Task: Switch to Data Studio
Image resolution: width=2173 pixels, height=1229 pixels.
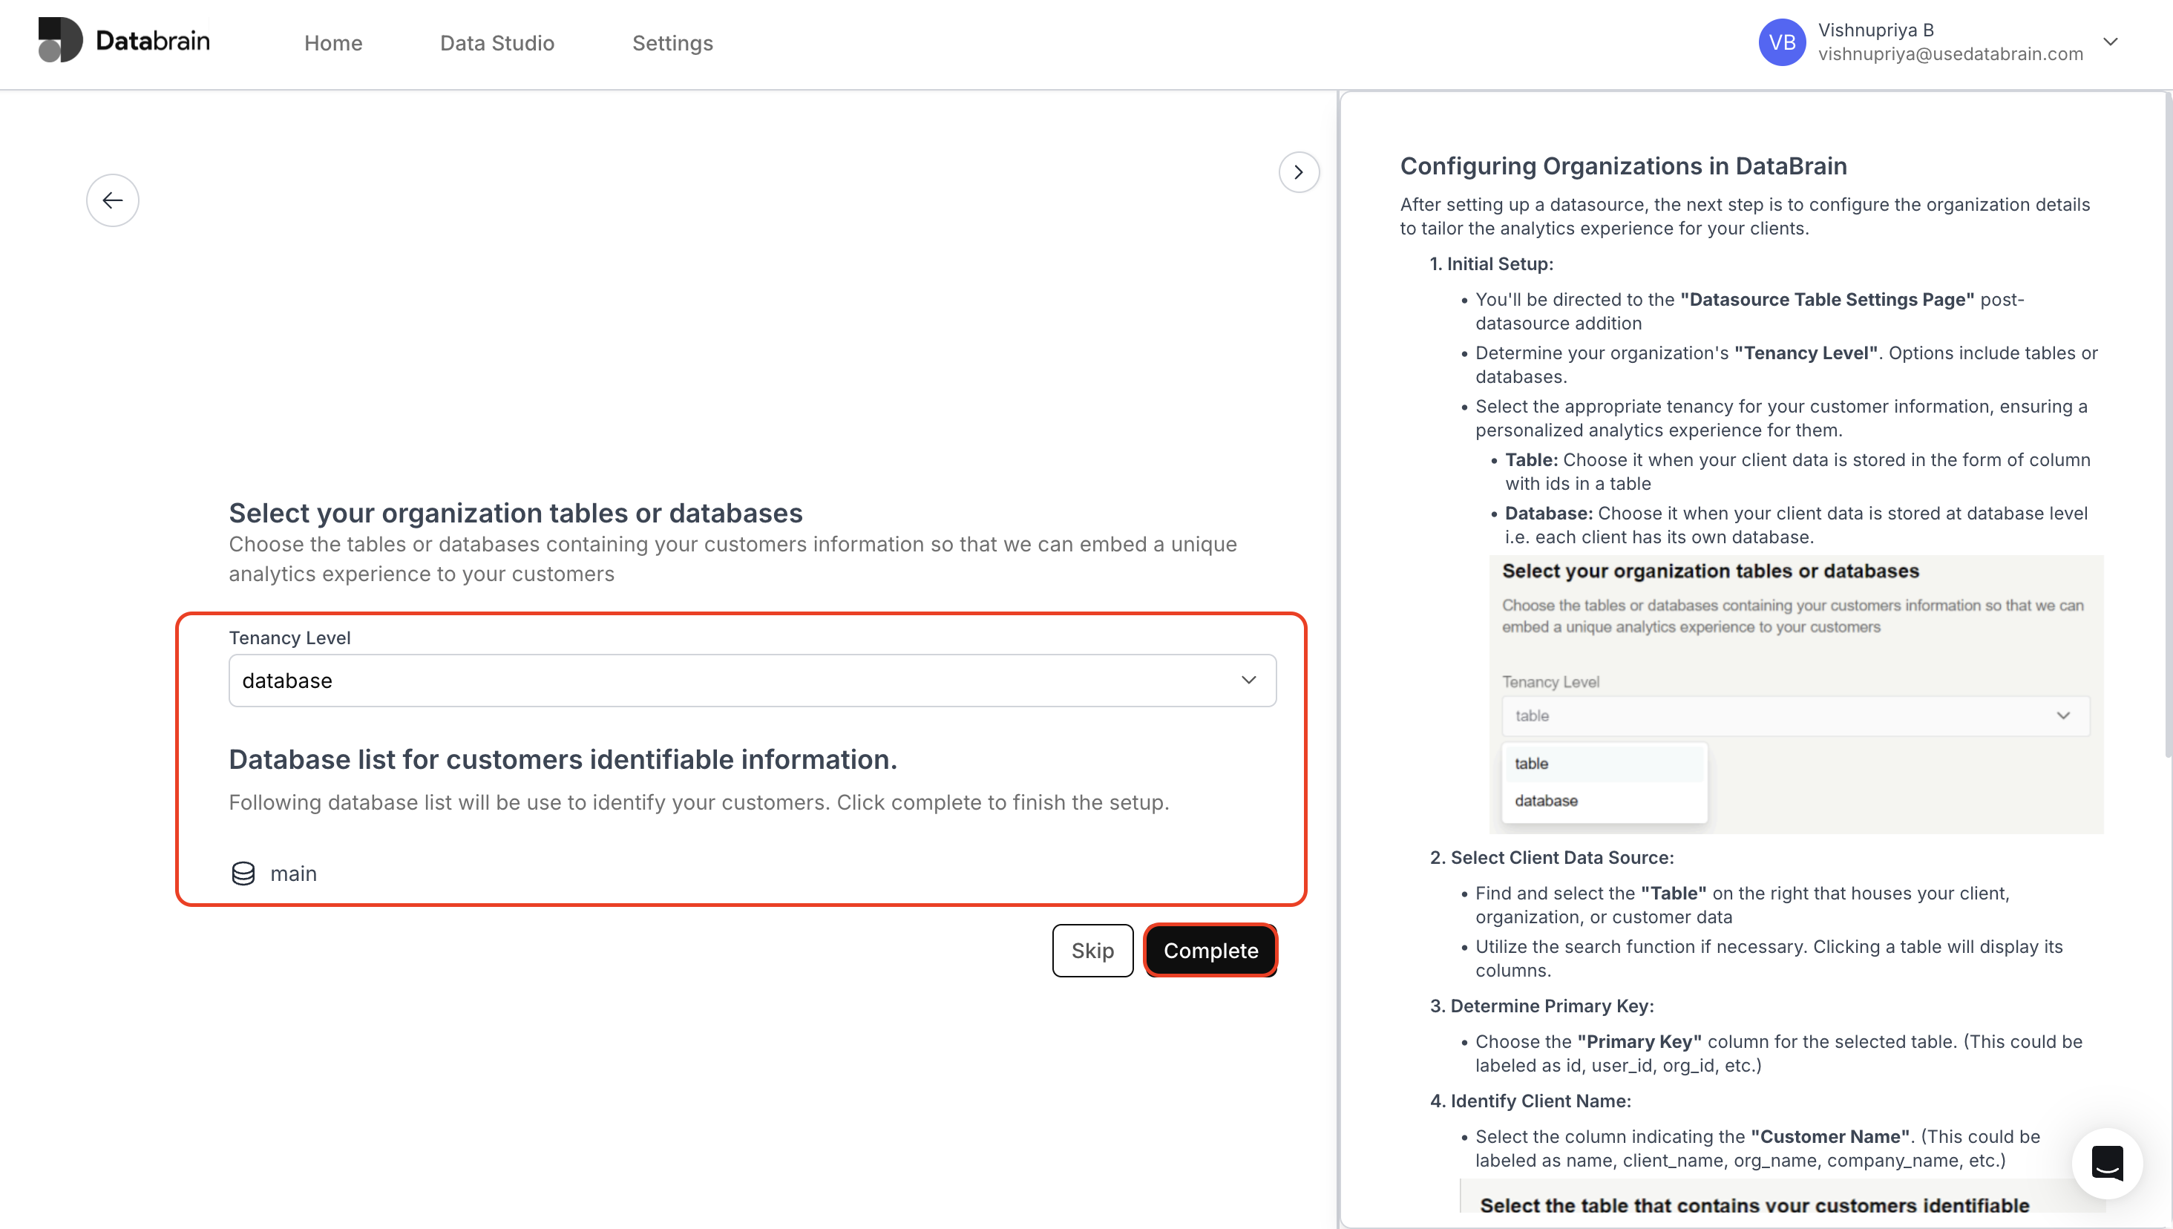Action: tap(497, 42)
